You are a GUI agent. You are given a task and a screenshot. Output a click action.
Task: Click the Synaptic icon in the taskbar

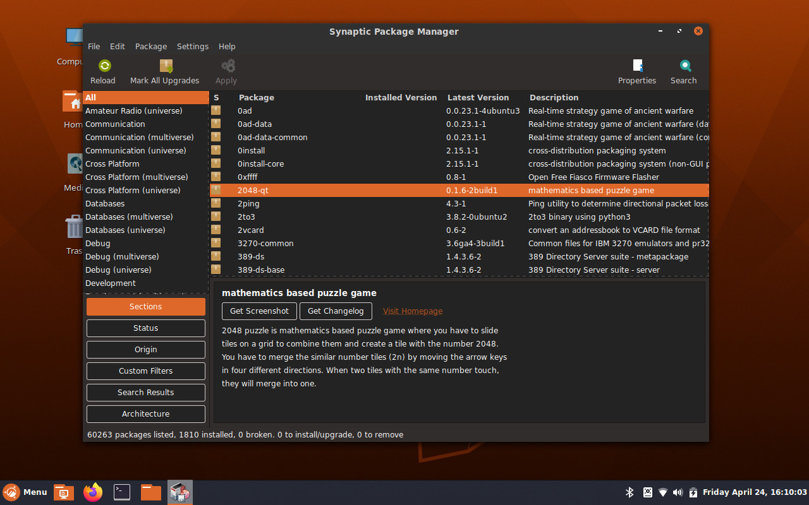pos(180,492)
